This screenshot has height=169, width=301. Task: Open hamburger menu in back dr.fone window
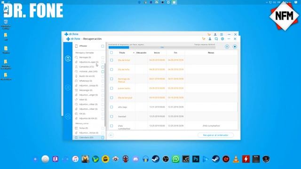point(222,34)
